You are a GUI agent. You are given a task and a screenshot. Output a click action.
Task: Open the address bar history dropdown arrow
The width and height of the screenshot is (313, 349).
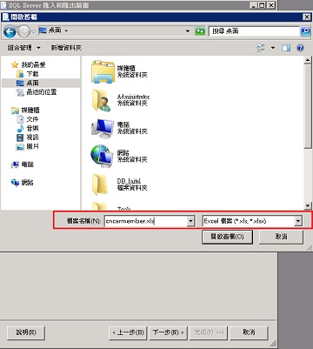(188, 31)
